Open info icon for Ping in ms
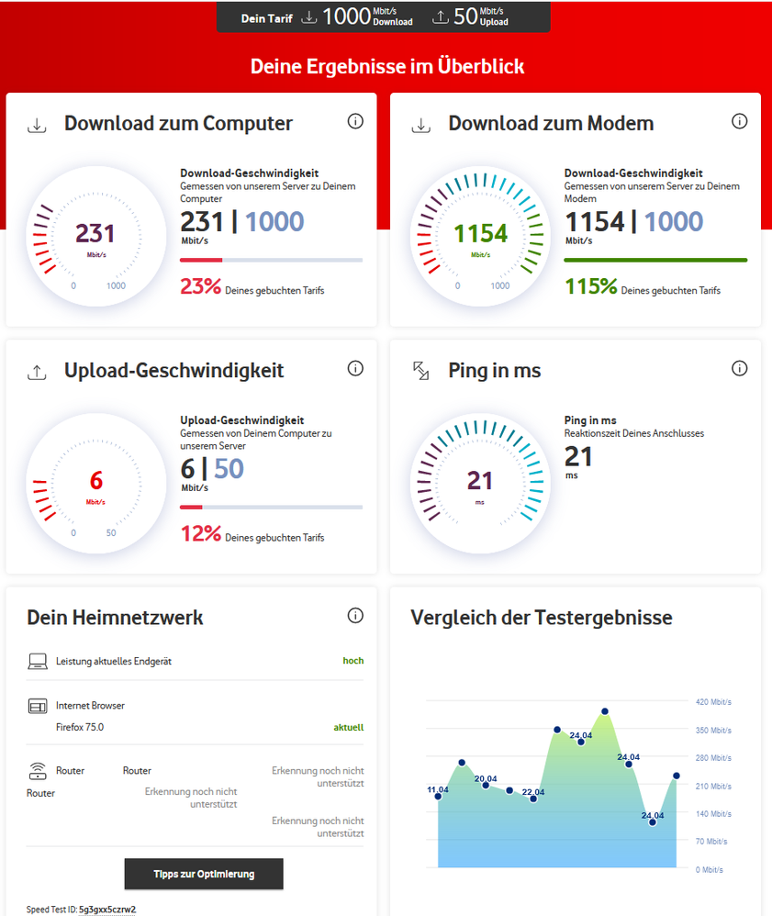This screenshot has width=772, height=916. pos(739,369)
